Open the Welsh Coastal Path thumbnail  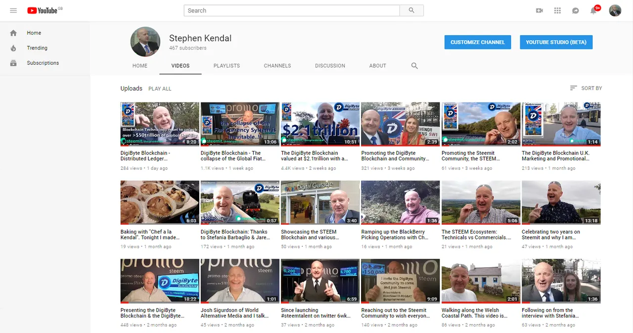[481, 281]
